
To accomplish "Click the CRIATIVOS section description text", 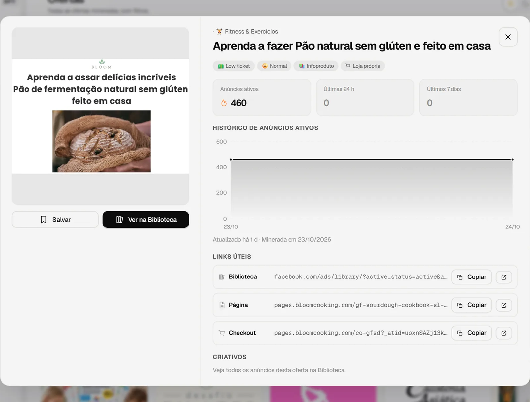I will point(279,370).
